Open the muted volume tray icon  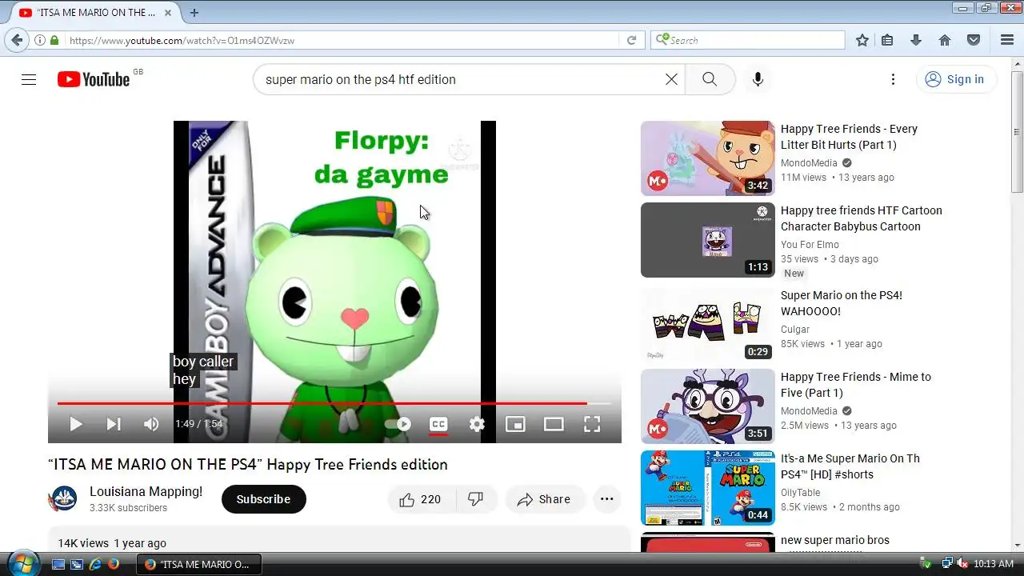[x=962, y=564]
